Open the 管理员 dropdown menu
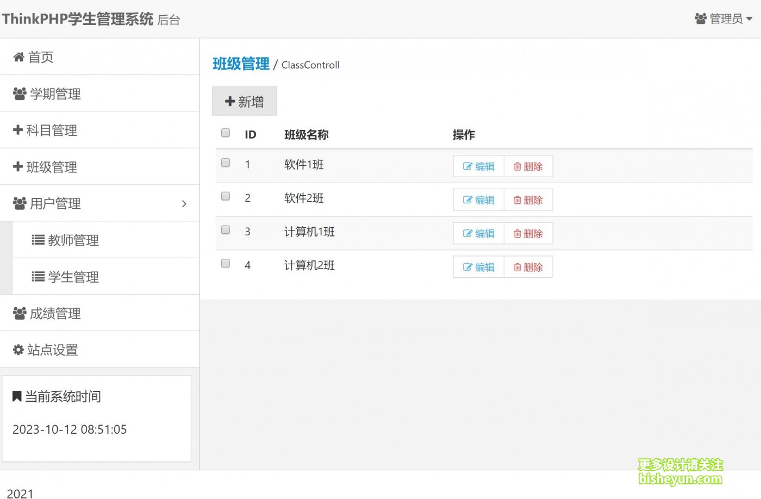 click(723, 19)
